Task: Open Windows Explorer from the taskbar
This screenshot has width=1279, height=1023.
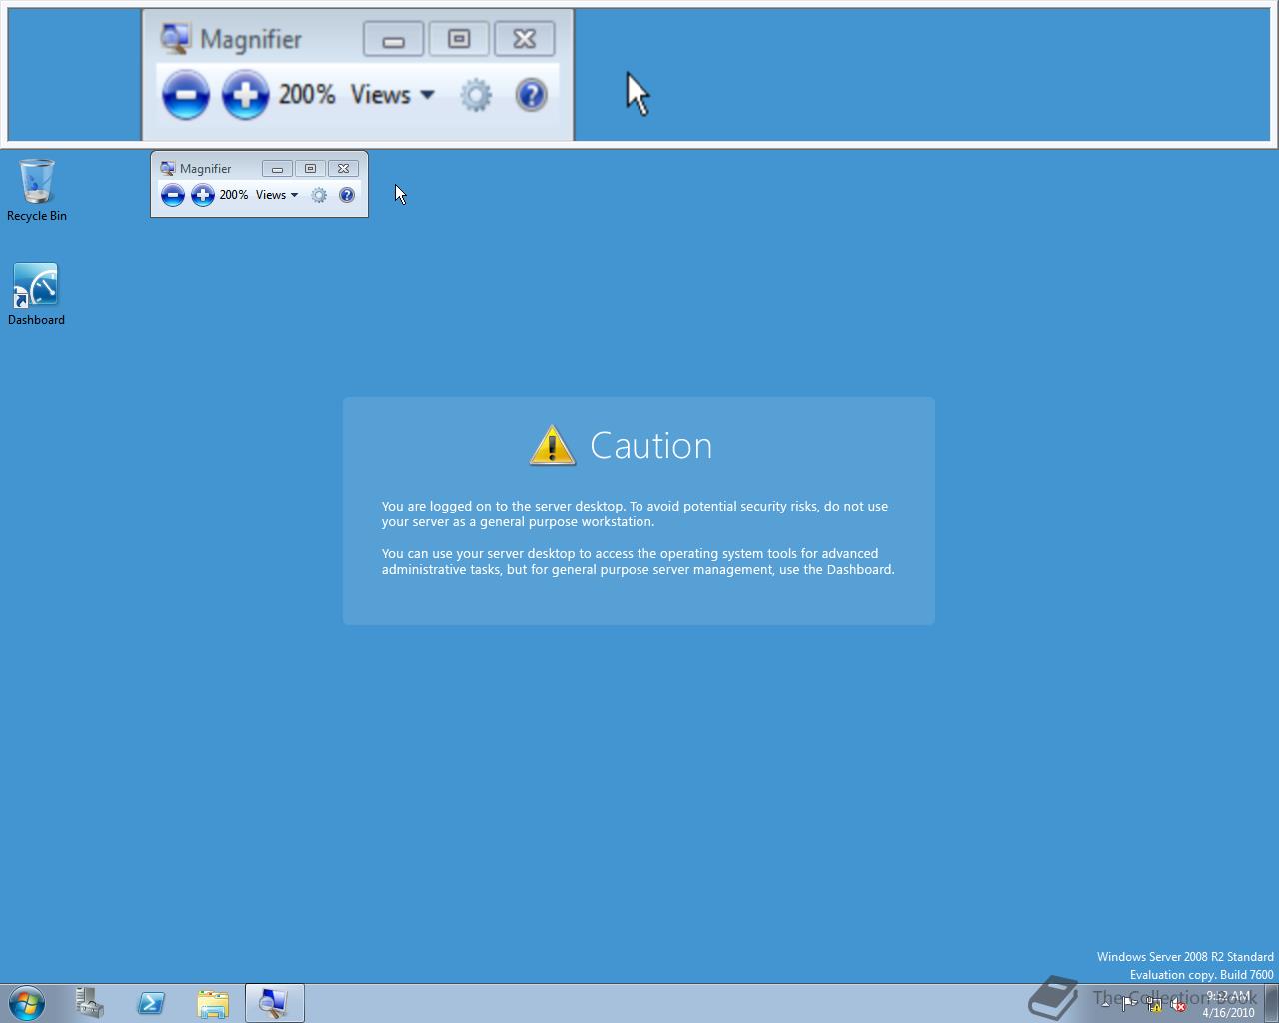Action: point(213,1003)
